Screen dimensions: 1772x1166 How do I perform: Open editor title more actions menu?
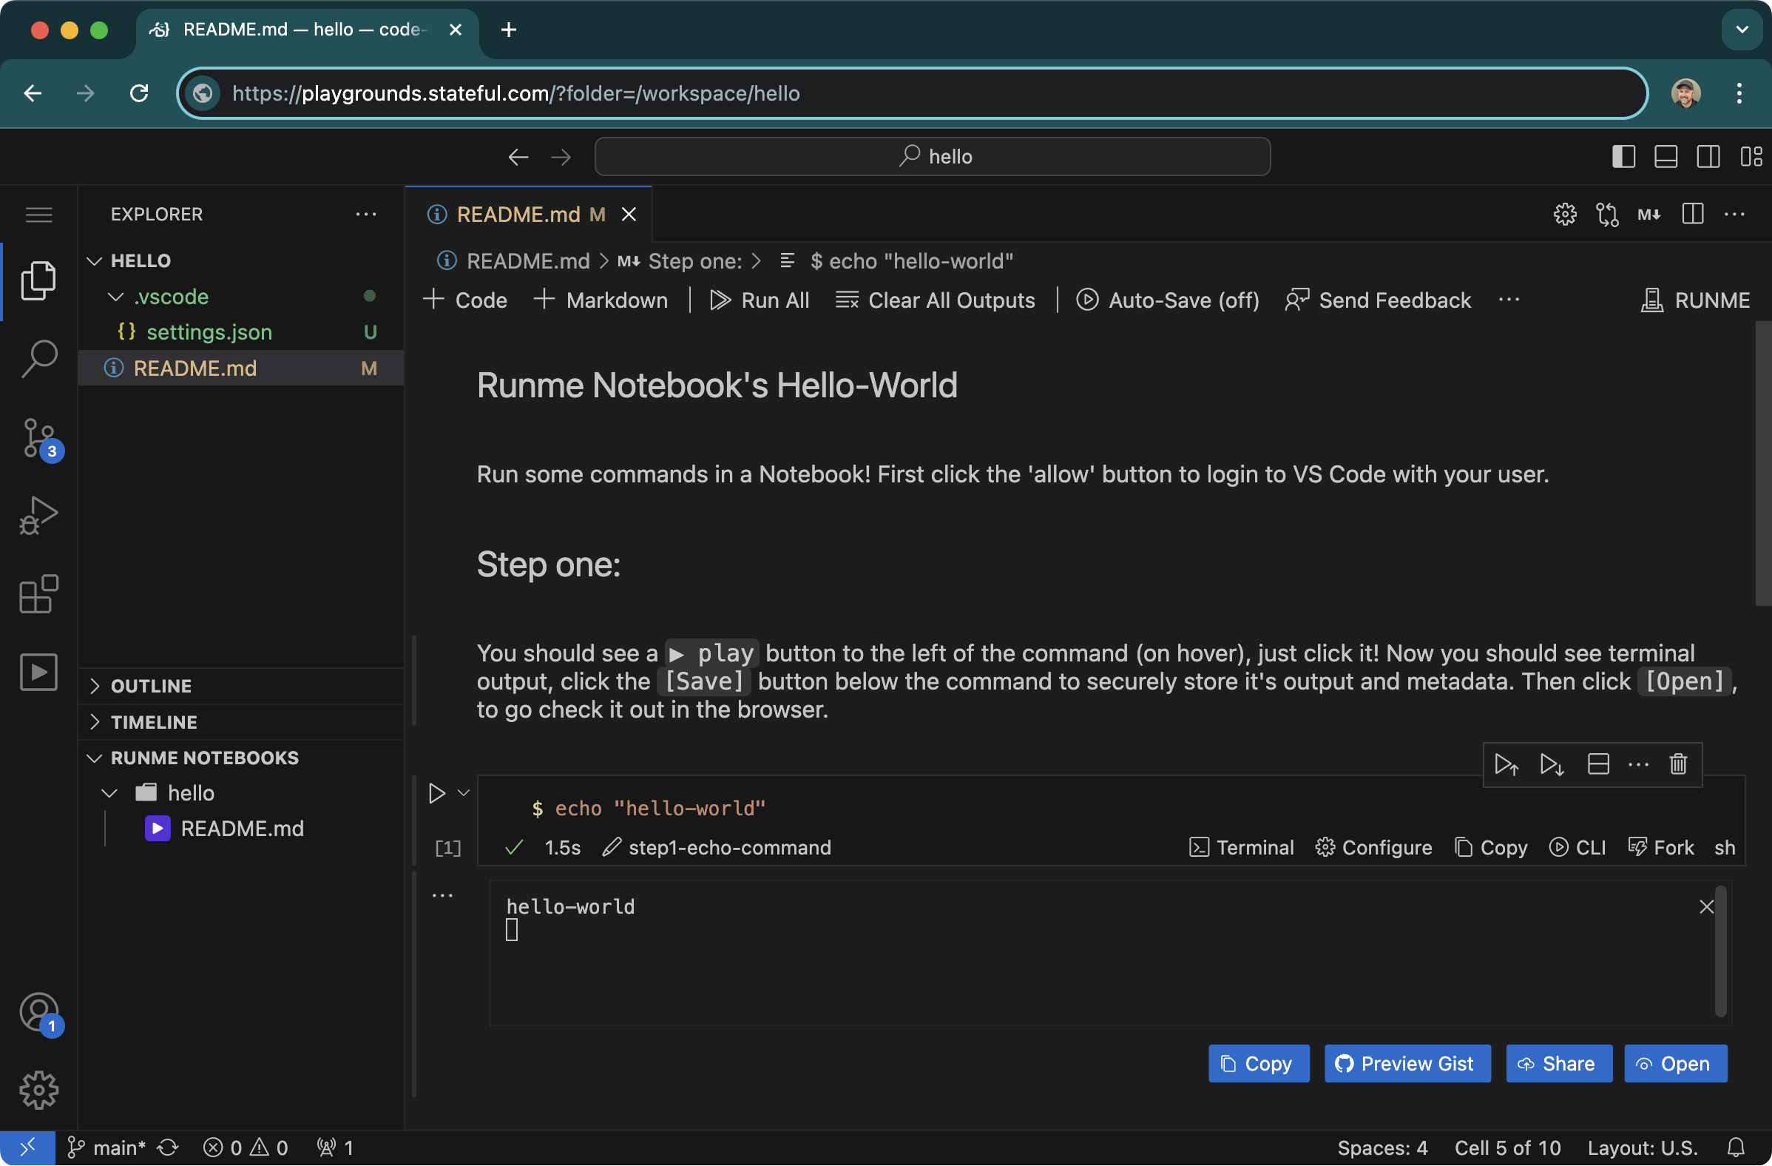point(1735,215)
